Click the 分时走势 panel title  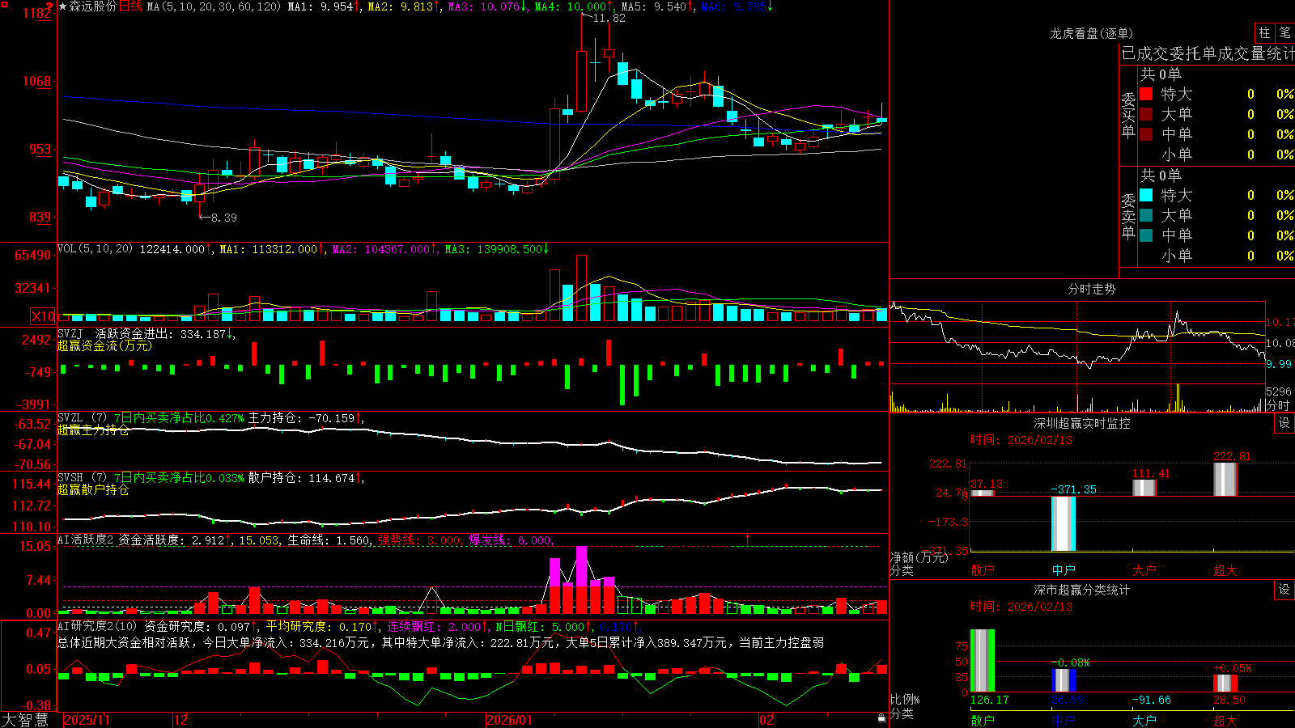[1091, 289]
